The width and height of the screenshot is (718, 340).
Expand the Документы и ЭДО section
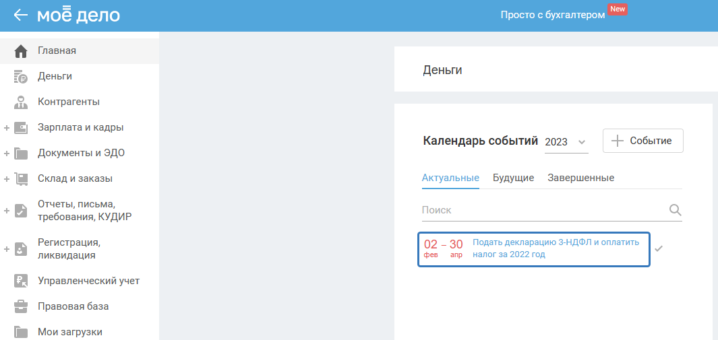pyautogui.click(x=7, y=154)
